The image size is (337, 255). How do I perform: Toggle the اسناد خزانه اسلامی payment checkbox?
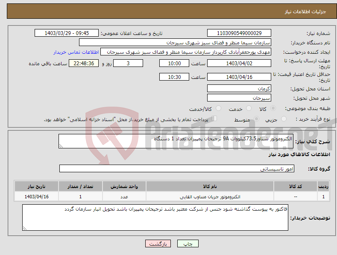coord(214,119)
